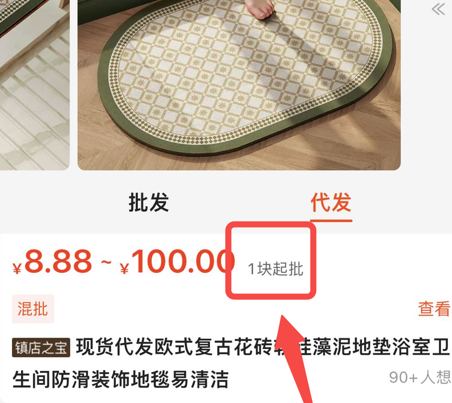Open the 查看 link
This screenshot has height=403, width=452.
click(x=435, y=309)
